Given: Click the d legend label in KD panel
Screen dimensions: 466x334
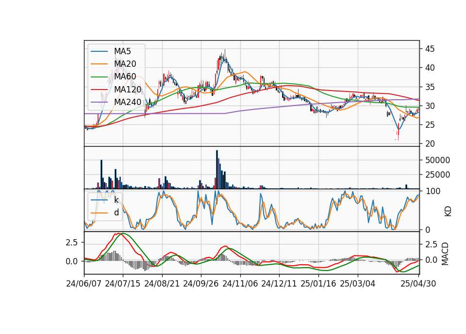Looking at the screenshot, I should (116, 213).
